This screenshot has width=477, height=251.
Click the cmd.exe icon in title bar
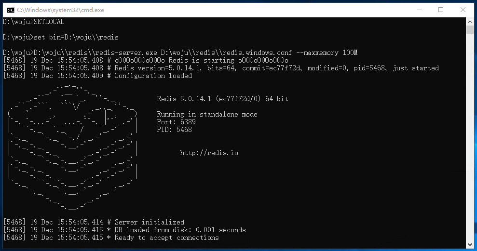pyautogui.click(x=10, y=10)
